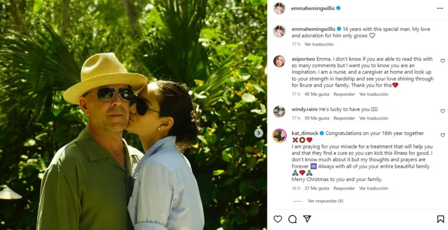Like kat_dimock's comment with its heart
Screen dimensions: 448x230
[x=442, y=135]
